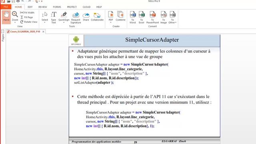Screen dimensions: 256x144
Task: Switch to the HOME ribbon tab
Action: point(18,7)
